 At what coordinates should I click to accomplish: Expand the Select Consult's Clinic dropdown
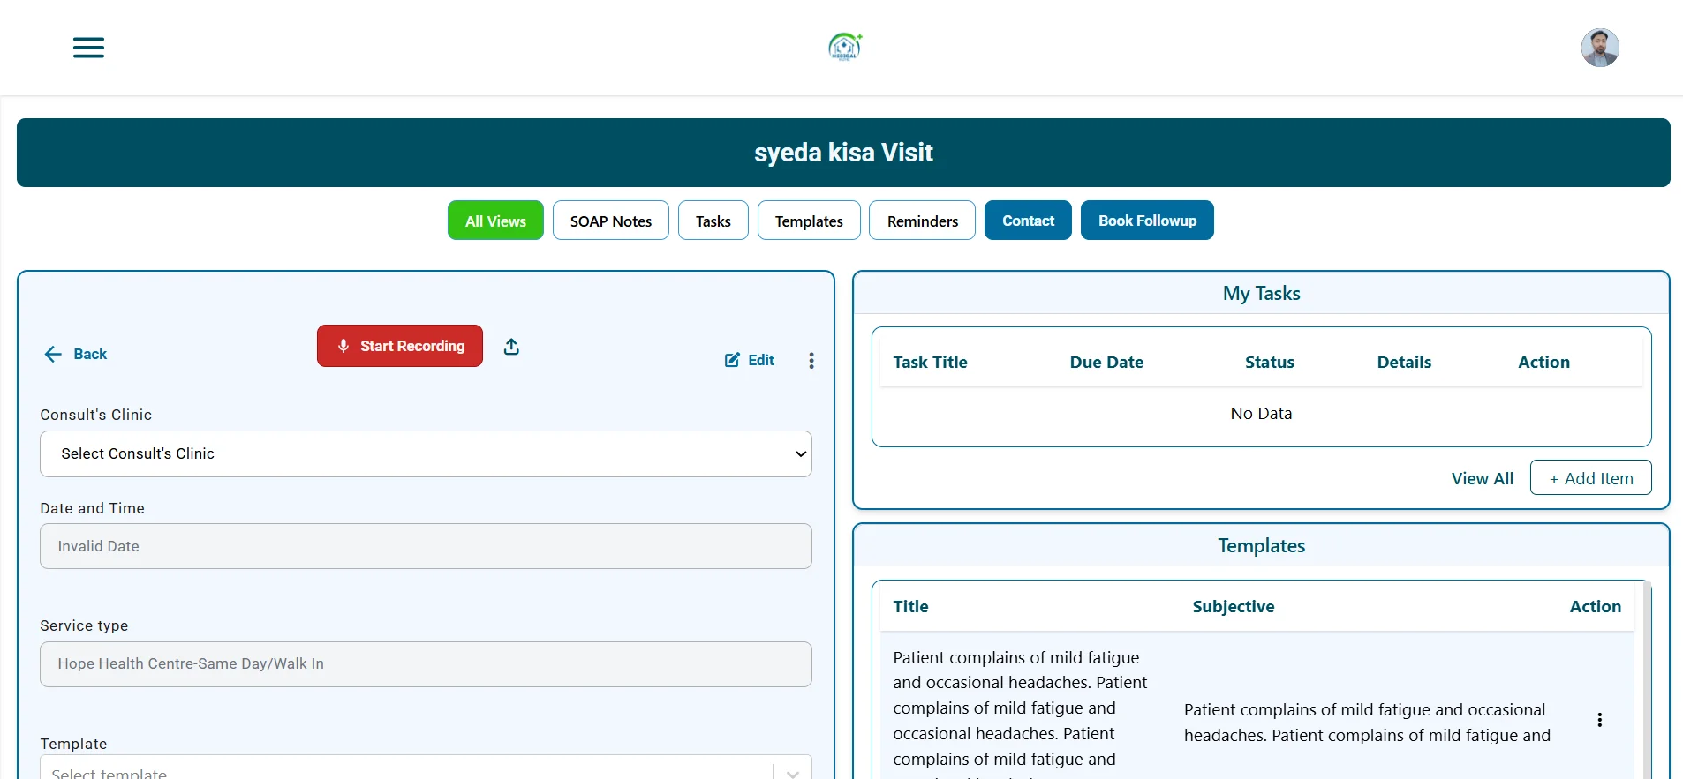click(425, 453)
